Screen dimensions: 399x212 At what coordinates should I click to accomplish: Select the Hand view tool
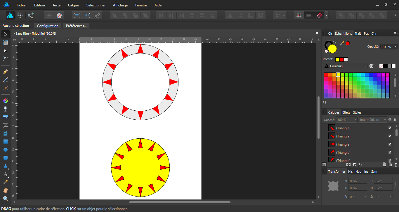(5, 190)
